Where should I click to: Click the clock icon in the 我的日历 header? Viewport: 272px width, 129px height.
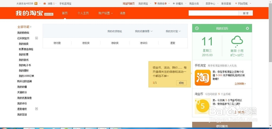197,28
